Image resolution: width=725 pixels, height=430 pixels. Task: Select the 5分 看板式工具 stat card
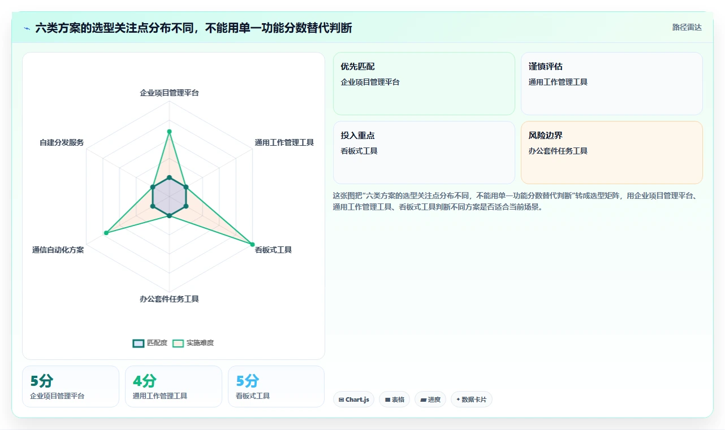[x=276, y=386]
